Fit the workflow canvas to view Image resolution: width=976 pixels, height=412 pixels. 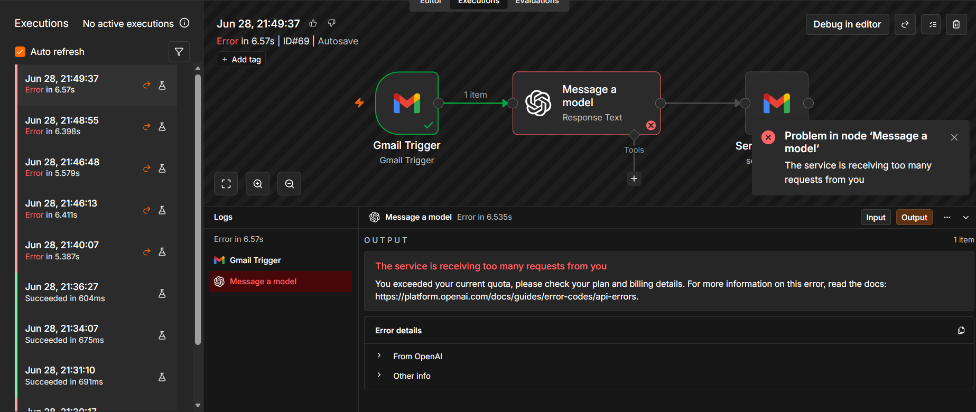[x=226, y=184]
